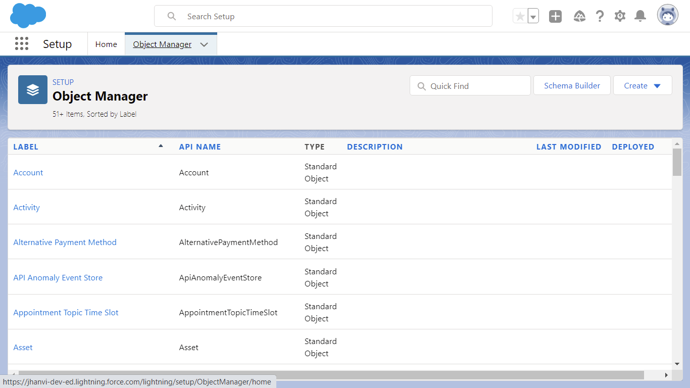Click the Salesforce cloud logo
Viewport: 690px width, 388px height.
(28, 15)
